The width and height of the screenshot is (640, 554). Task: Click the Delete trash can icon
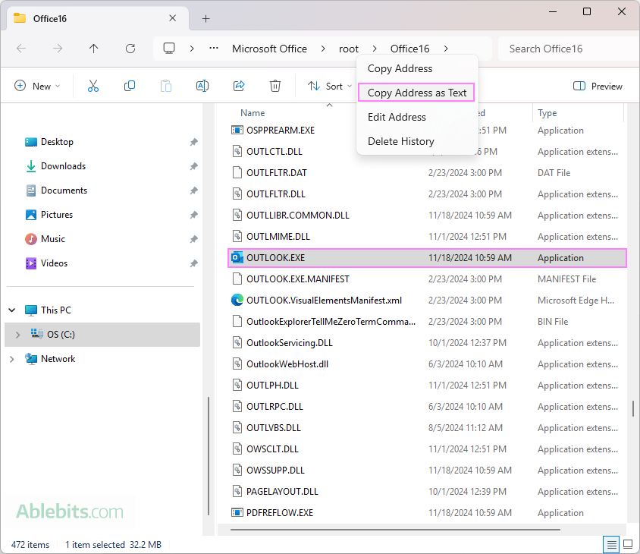[275, 86]
